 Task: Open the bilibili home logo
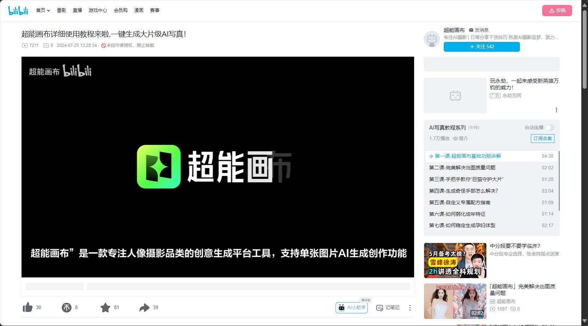(x=18, y=11)
